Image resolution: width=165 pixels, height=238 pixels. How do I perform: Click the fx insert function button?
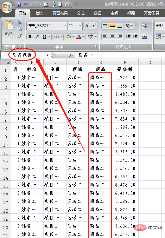[71, 55]
